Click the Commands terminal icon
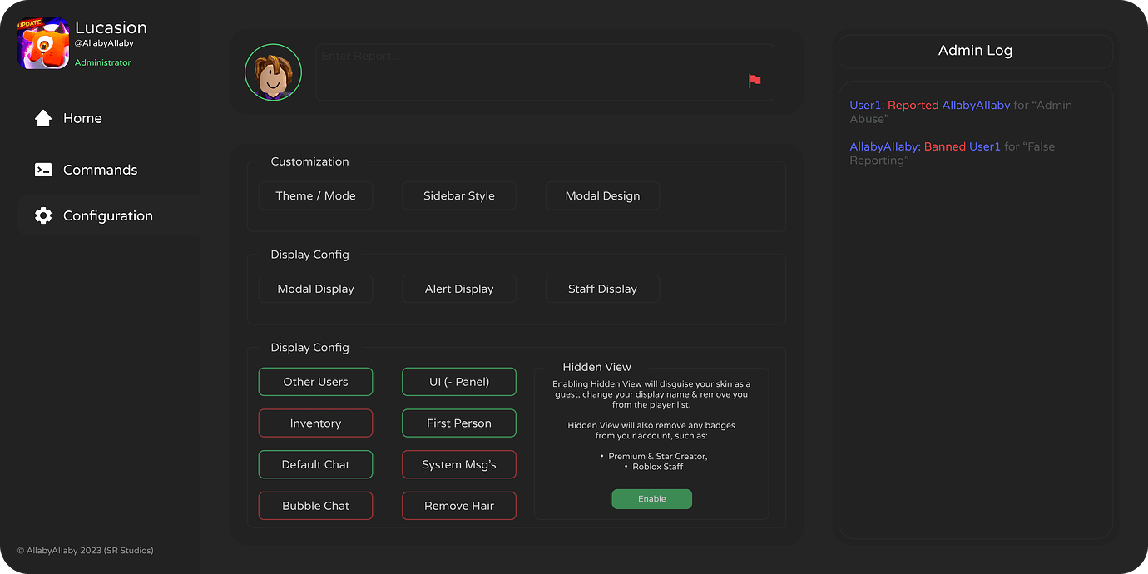Screen dimensions: 1148x574 tap(43, 170)
